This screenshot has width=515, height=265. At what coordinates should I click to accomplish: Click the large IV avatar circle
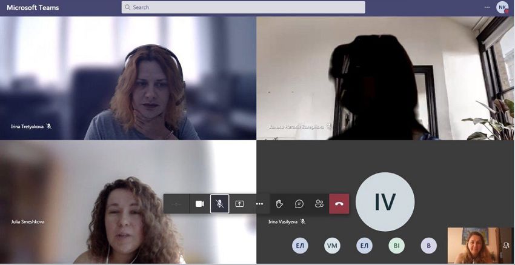(x=385, y=202)
